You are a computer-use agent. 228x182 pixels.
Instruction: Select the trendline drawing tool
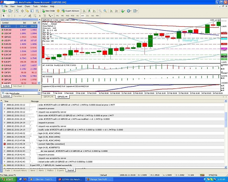point(25,16)
